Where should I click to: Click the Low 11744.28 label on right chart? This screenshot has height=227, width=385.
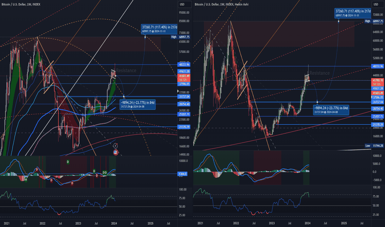coord(374,146)
